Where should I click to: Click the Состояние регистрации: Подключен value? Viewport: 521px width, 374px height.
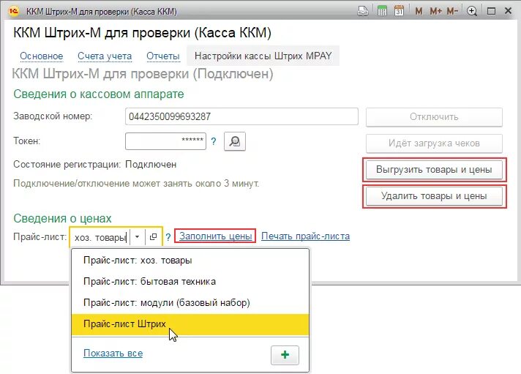tap(151, 165)
